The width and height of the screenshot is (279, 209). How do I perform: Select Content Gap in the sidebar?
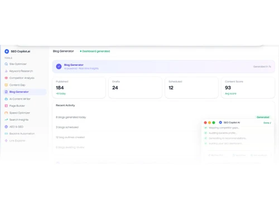[25, 85]
